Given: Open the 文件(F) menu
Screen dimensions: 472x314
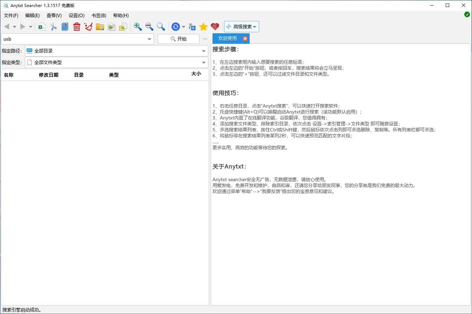Looking at the screenshot, I should 11,15.
